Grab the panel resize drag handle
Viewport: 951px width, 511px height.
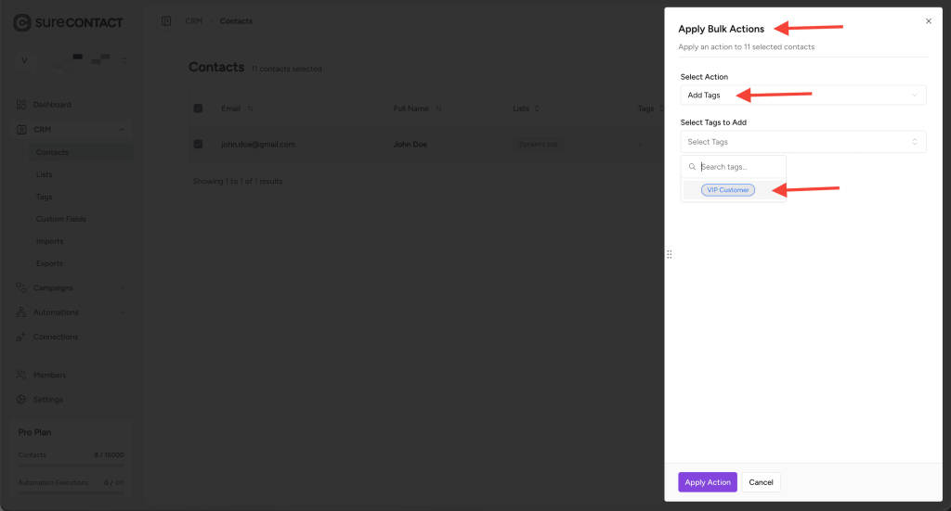coord(669,254)
